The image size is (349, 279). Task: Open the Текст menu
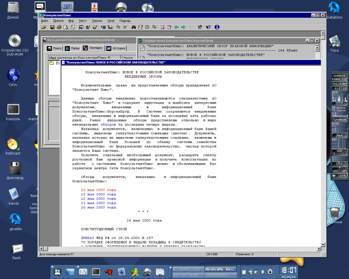pyautogui.click(x=83, y=21)
